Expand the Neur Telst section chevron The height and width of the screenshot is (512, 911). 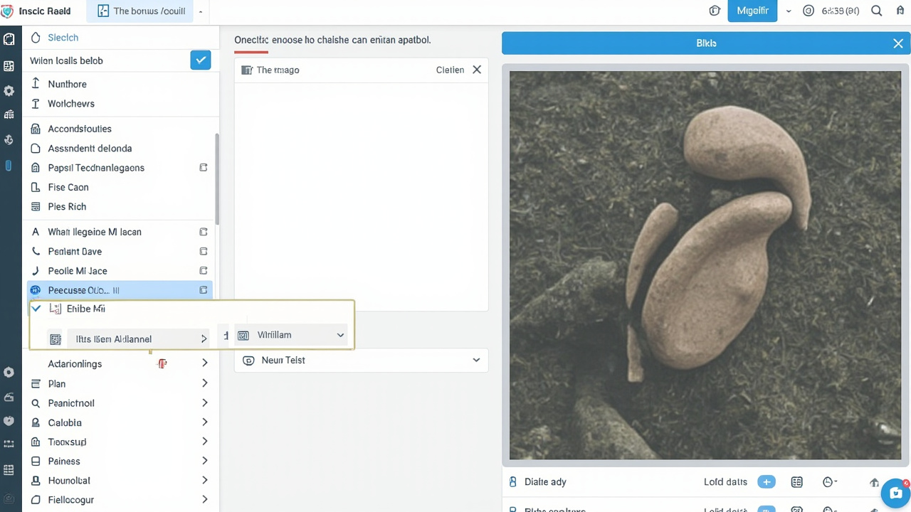tap(476, 361)
